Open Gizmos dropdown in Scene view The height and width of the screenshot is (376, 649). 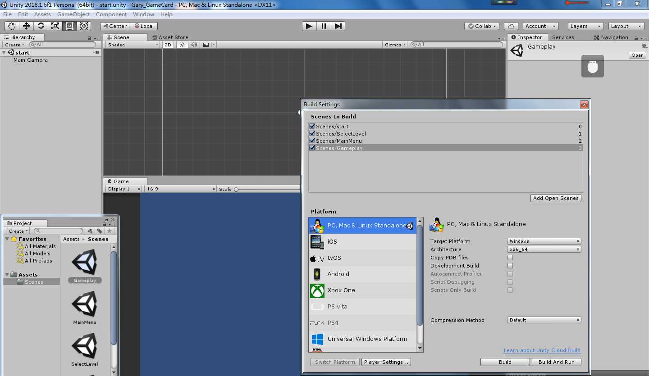point(395,45)
